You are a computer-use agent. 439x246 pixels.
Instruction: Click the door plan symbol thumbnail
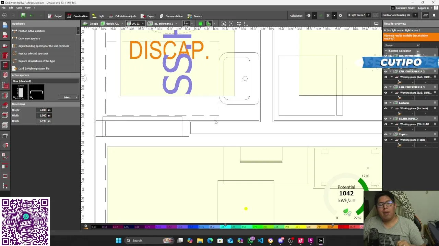36,92
